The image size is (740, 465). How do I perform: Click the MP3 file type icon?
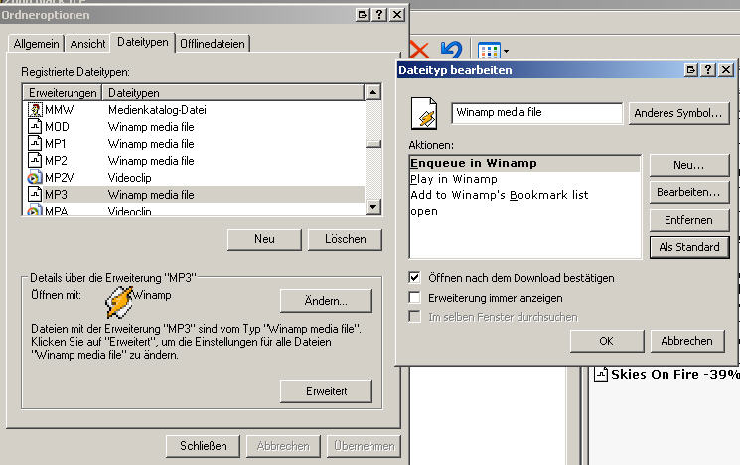tap(35, 194)
